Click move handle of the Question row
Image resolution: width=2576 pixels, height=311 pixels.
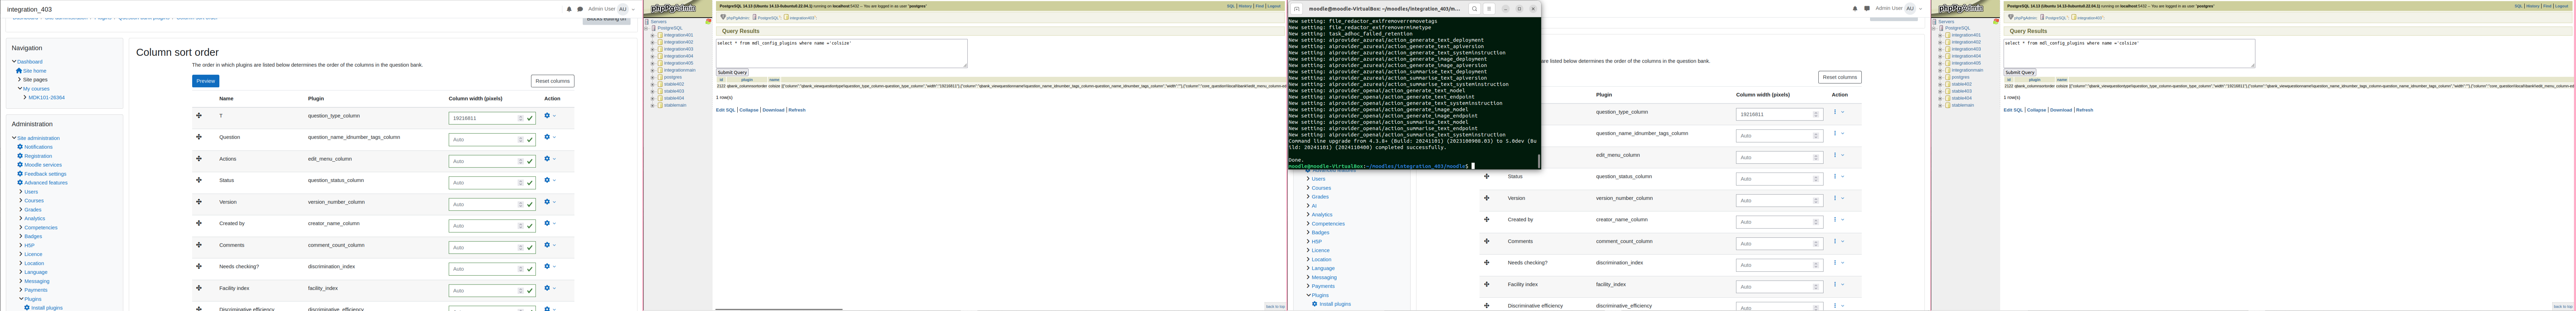(199, 137)
